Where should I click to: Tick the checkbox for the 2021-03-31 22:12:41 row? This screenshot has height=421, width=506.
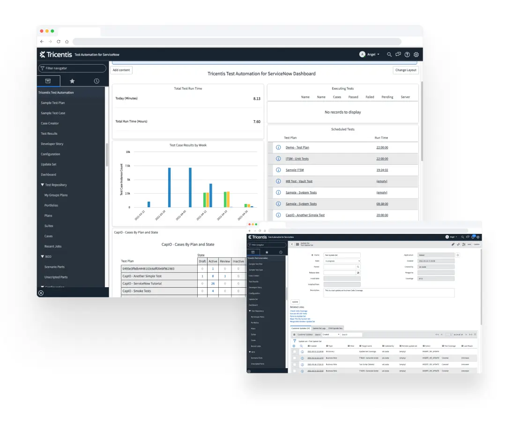pos(294,358)
